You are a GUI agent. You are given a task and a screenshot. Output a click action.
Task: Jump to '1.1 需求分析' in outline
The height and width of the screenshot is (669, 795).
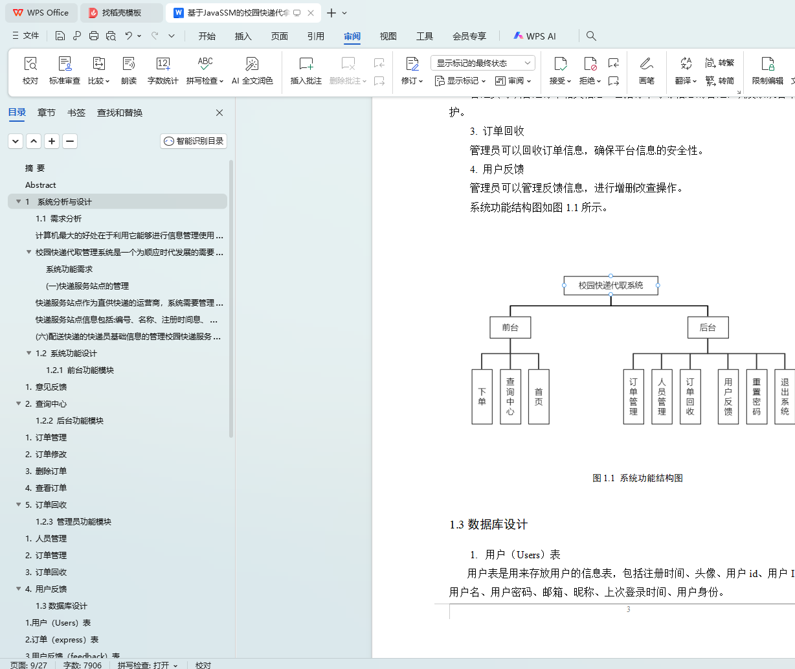coord(58,218)
